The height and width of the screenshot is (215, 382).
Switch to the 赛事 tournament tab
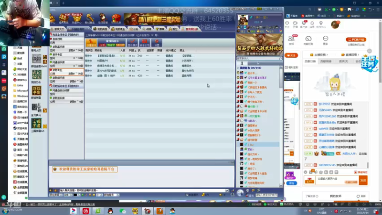click(160, 29)
